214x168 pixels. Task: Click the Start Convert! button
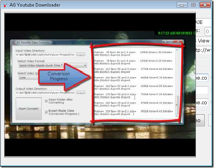[x=29, y=109]
